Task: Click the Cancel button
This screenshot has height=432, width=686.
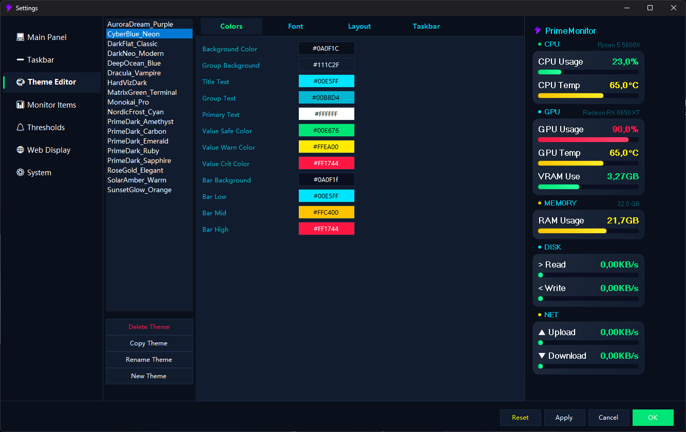Action: [x=608, y=417]
